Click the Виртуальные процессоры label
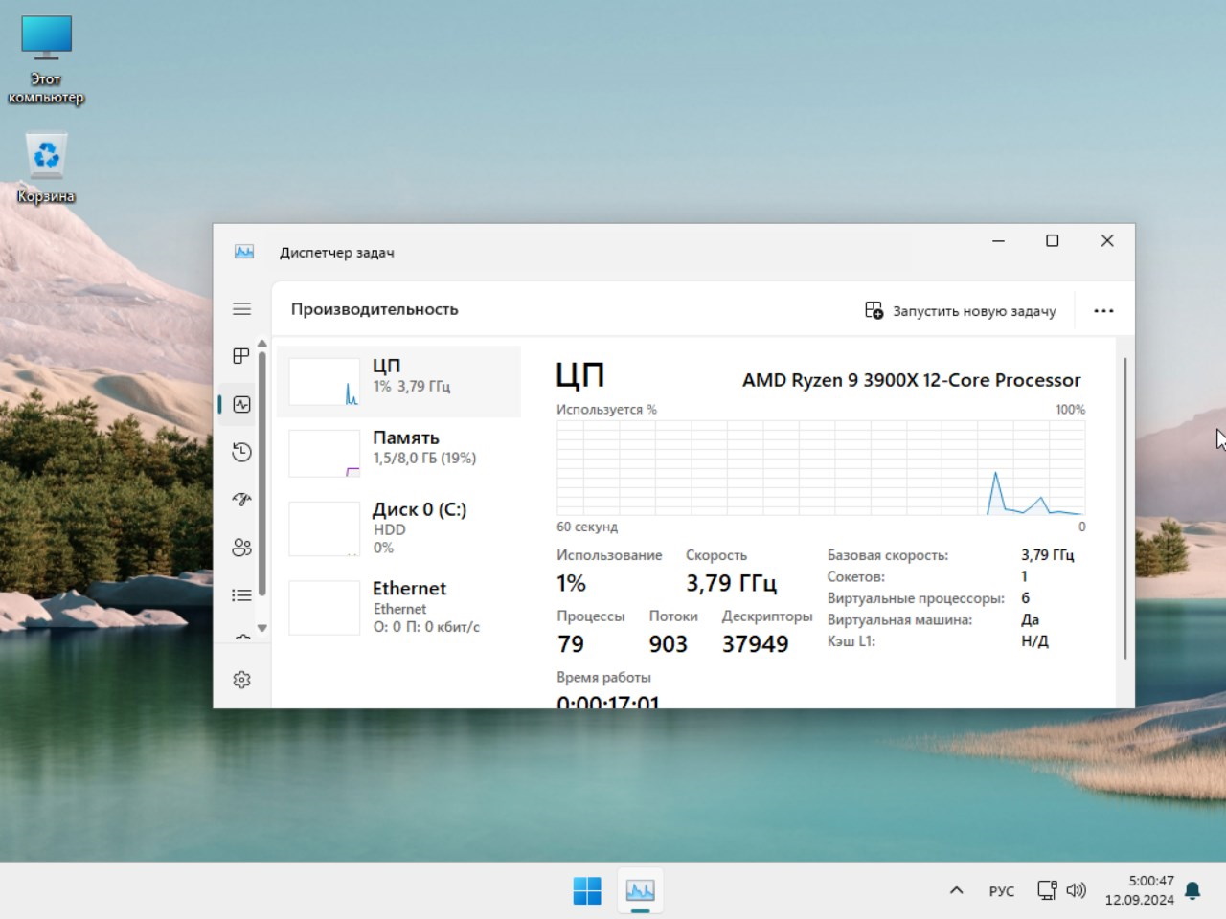Viewport: 1226px width, 919px height. pyautogui.click(x=917, y=598)
